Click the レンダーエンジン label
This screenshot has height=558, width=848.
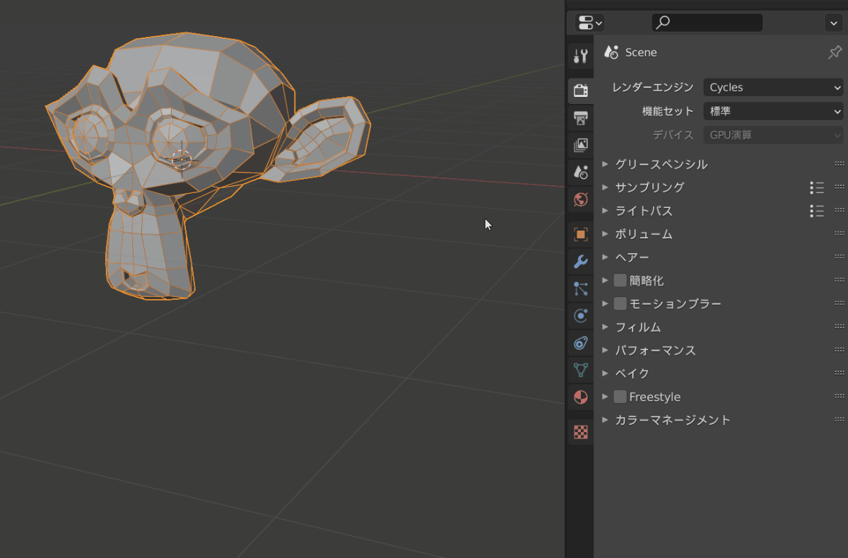pos(653,88)
